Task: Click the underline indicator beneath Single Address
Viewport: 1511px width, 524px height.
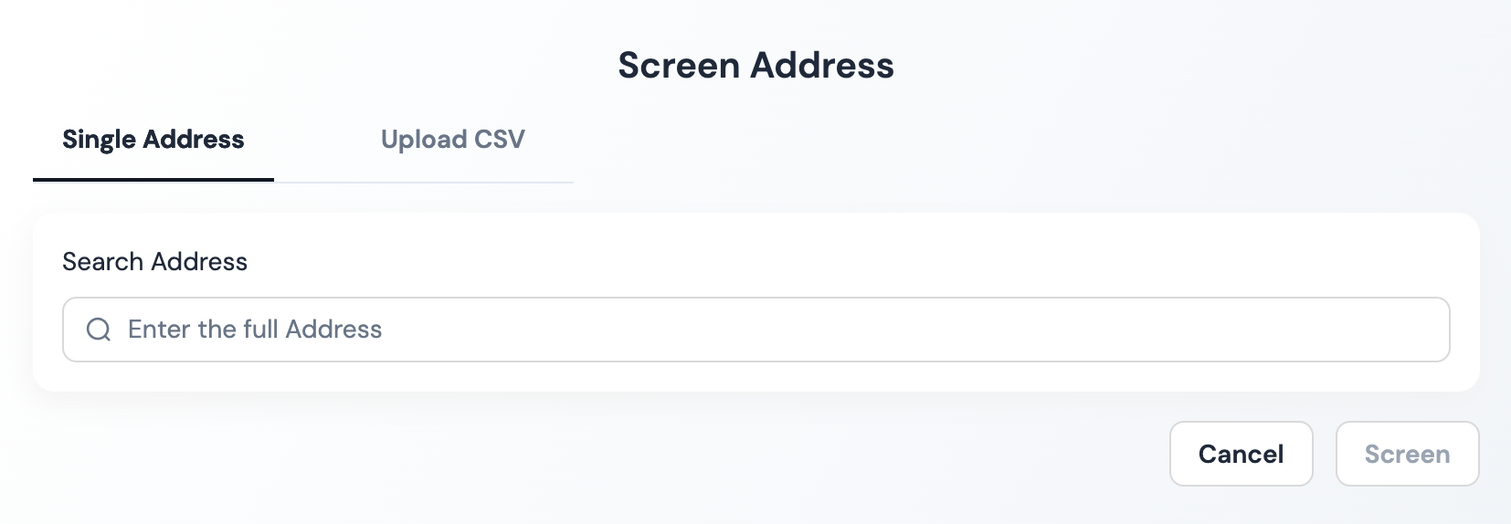Action: pos(153,180)
